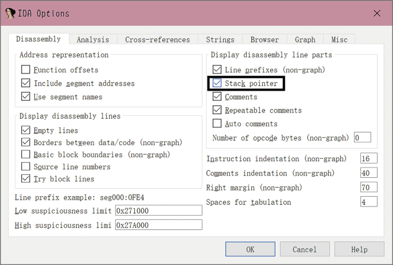Viewport: 393px width, 265px height.
Task: Select the Misc tab
Action: [x=339, y=40]
